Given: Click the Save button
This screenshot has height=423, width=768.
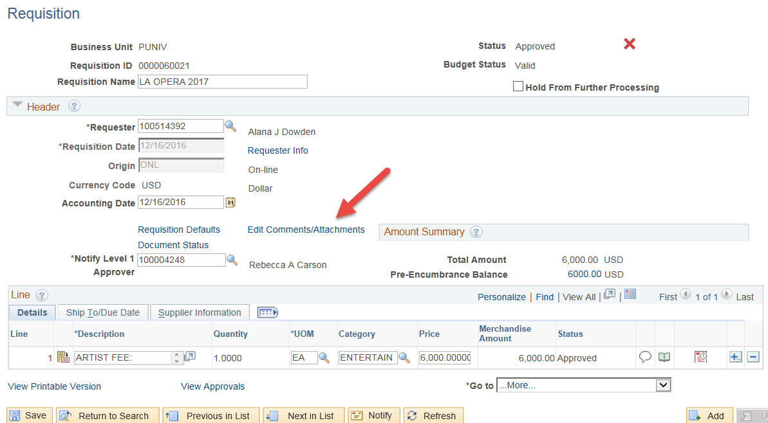Looking at the screenshot, I should (28, 415).
